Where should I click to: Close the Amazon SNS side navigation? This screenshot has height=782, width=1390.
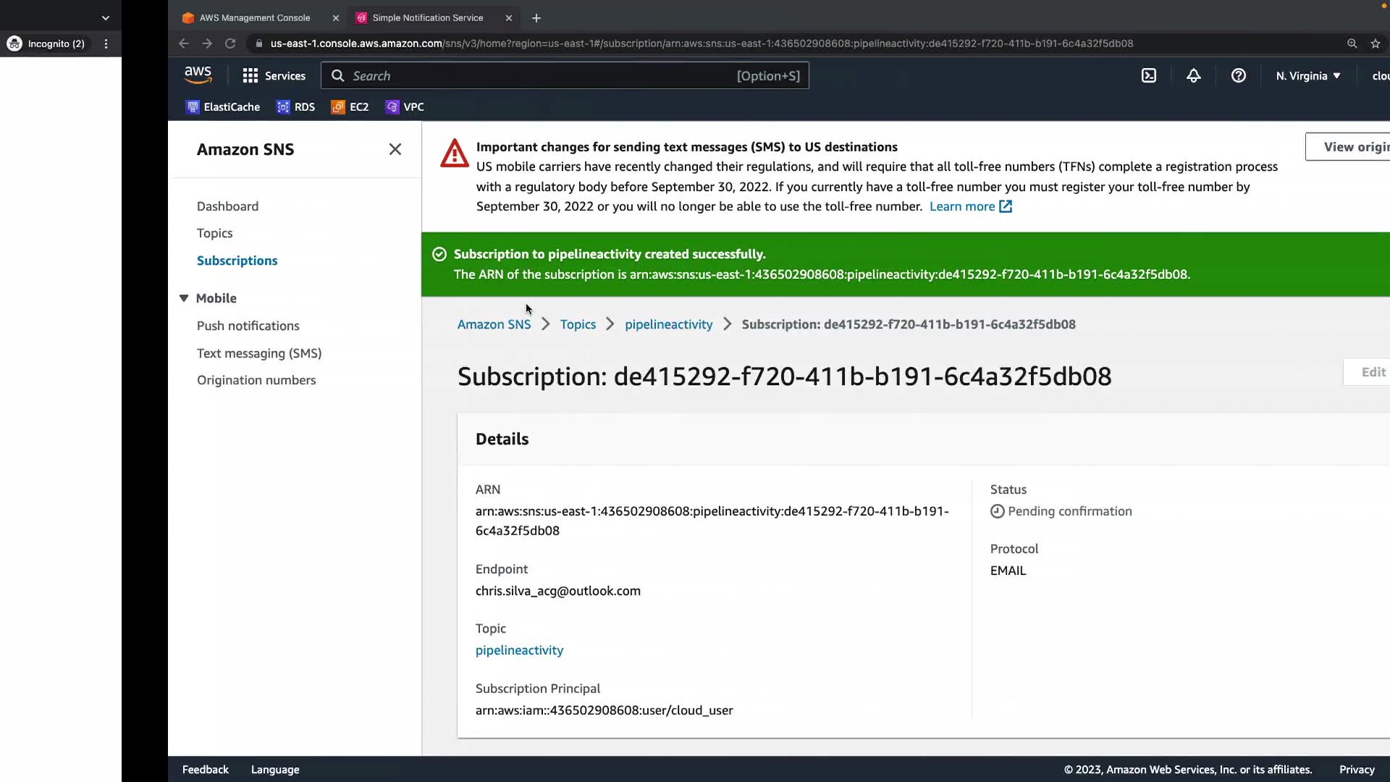coord(395,149)
